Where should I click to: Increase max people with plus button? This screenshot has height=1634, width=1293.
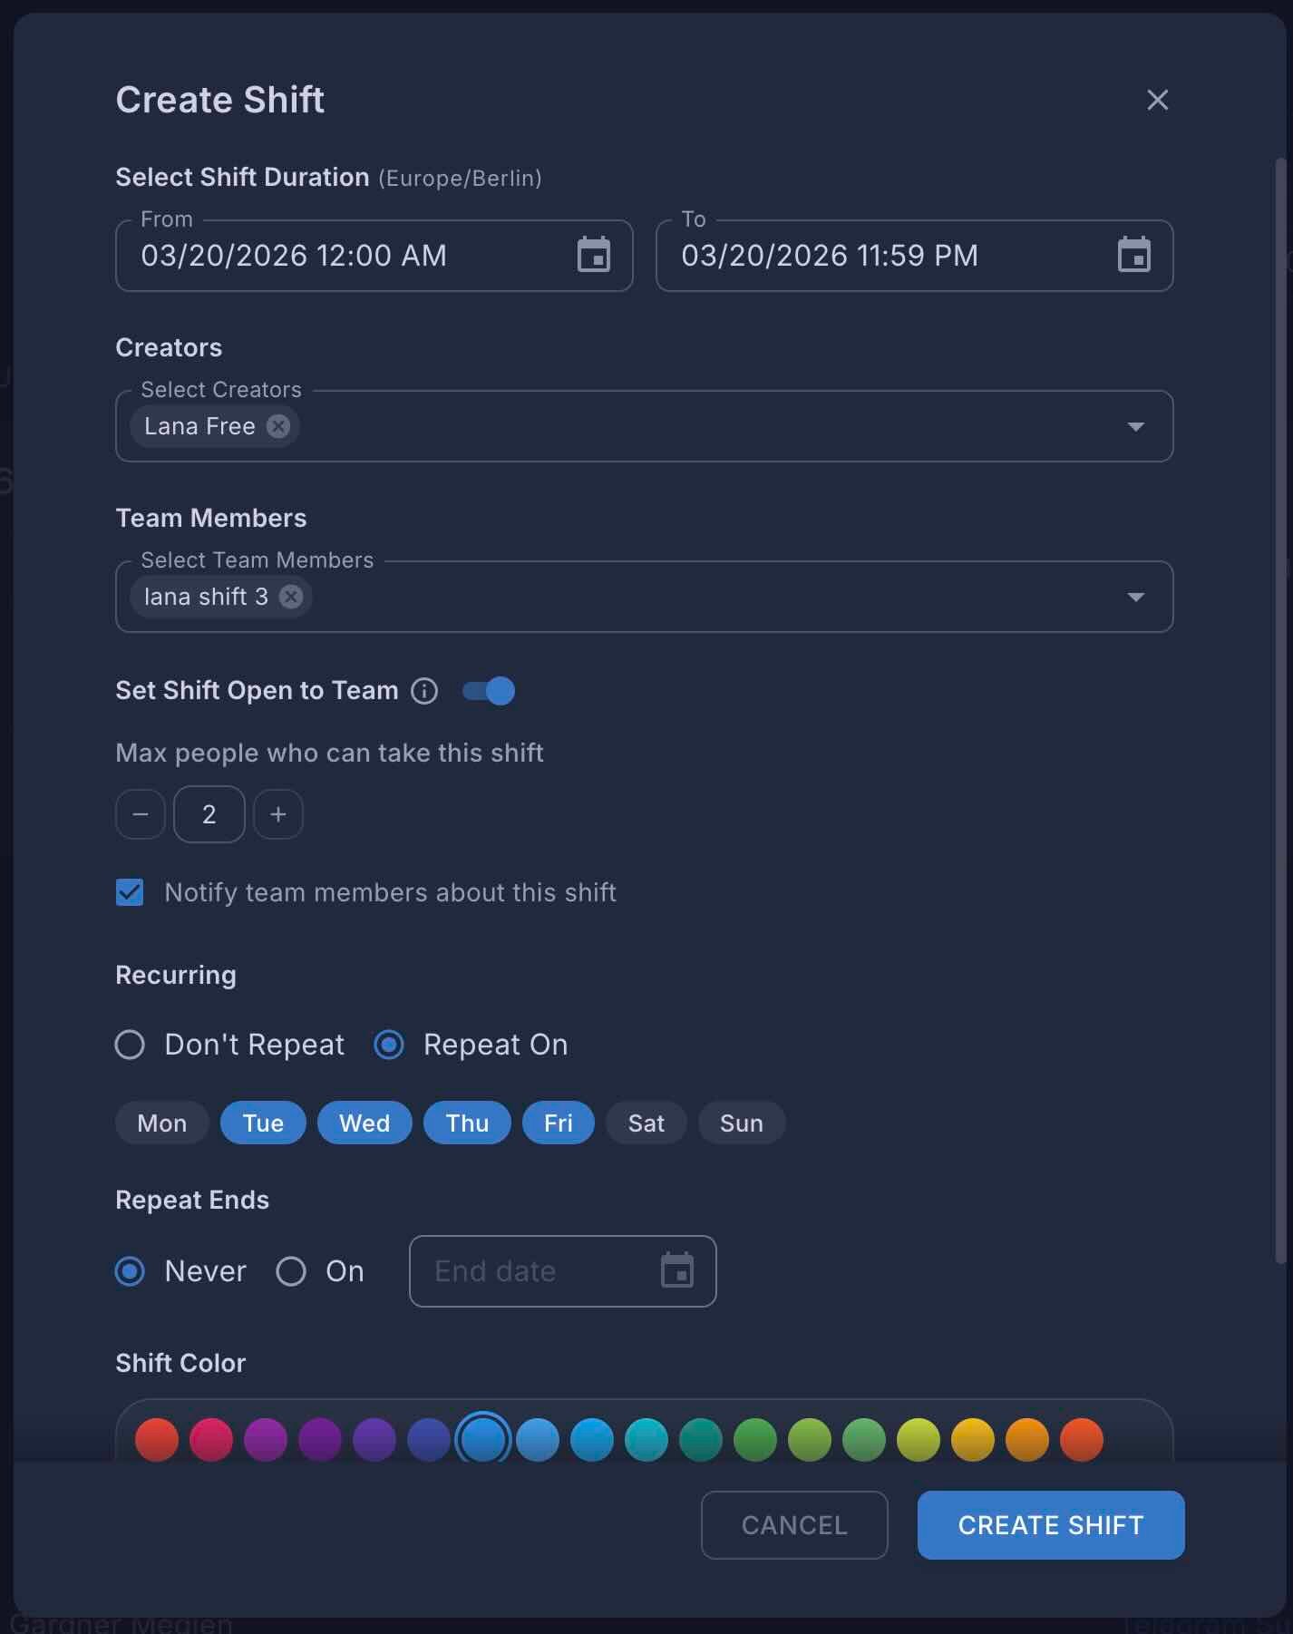[278, 814]
